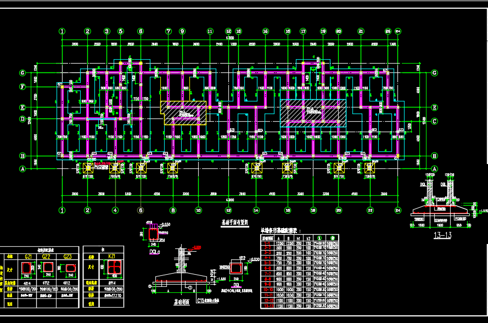Pick grid axis bubble 21

361,31
